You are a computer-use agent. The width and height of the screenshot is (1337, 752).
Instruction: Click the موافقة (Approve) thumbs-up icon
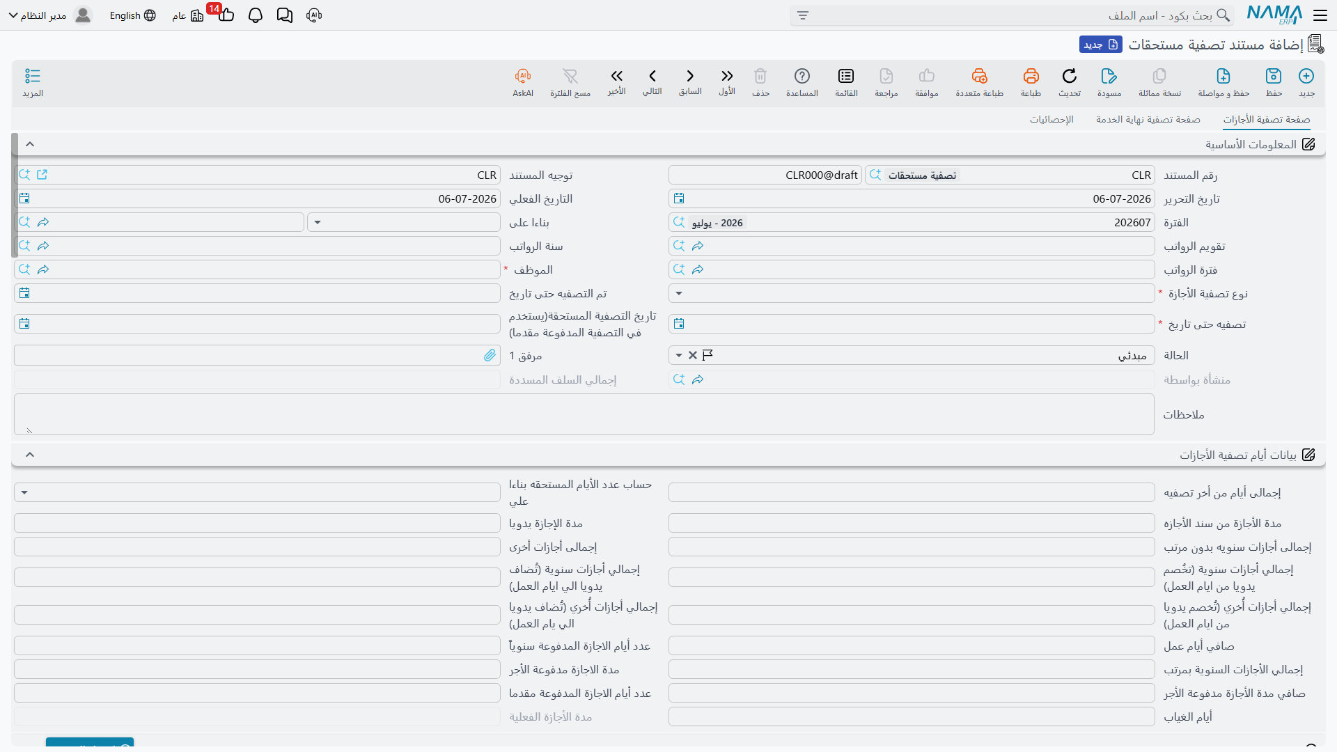927,76
